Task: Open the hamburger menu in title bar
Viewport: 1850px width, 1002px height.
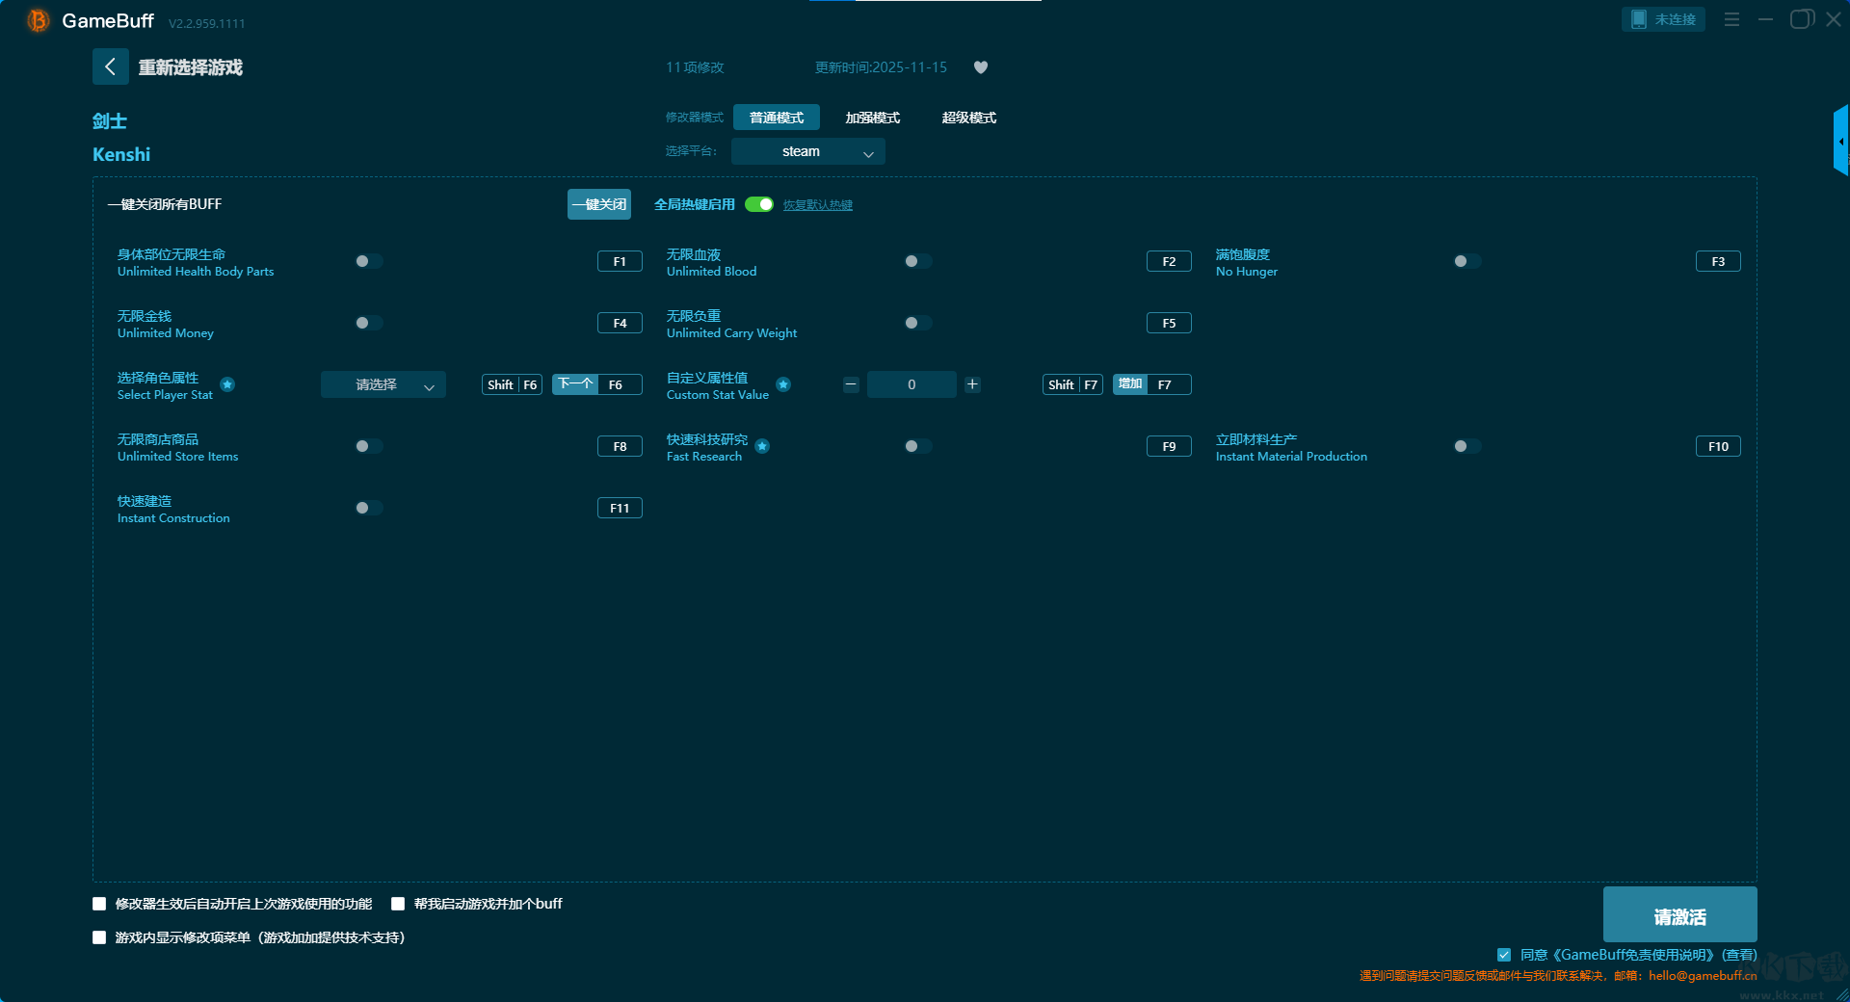Action: click(1731, 19)
